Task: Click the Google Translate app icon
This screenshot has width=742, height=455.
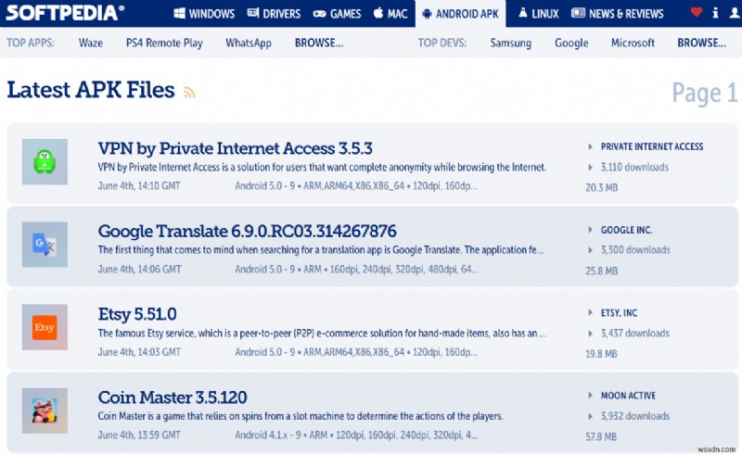Action: pos(45,246)
